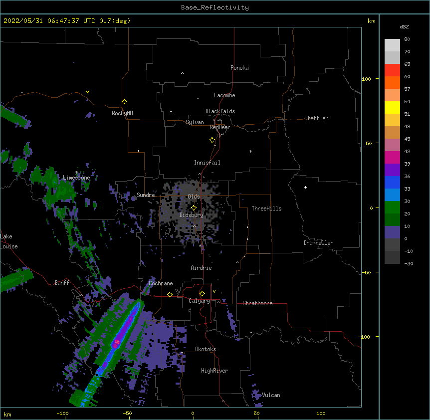The width and height of the screenshot is (430, 420).
Task: Click the Banff label
Action: (x=62, y=283)
